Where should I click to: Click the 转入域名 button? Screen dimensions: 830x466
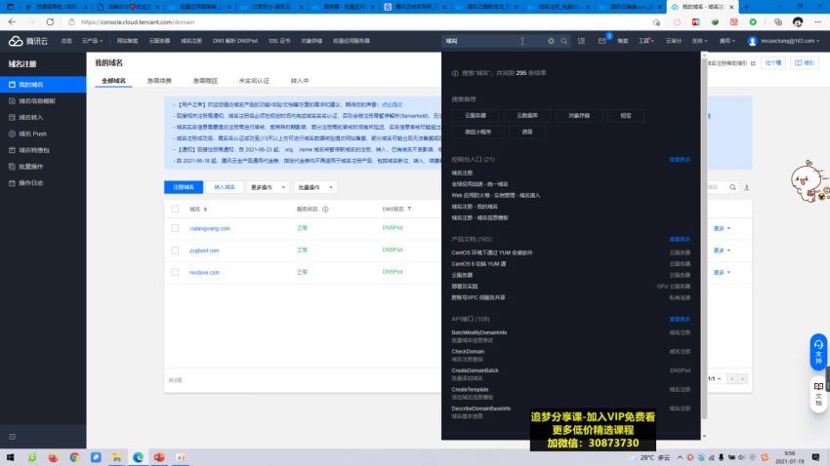tap(225, 187)
